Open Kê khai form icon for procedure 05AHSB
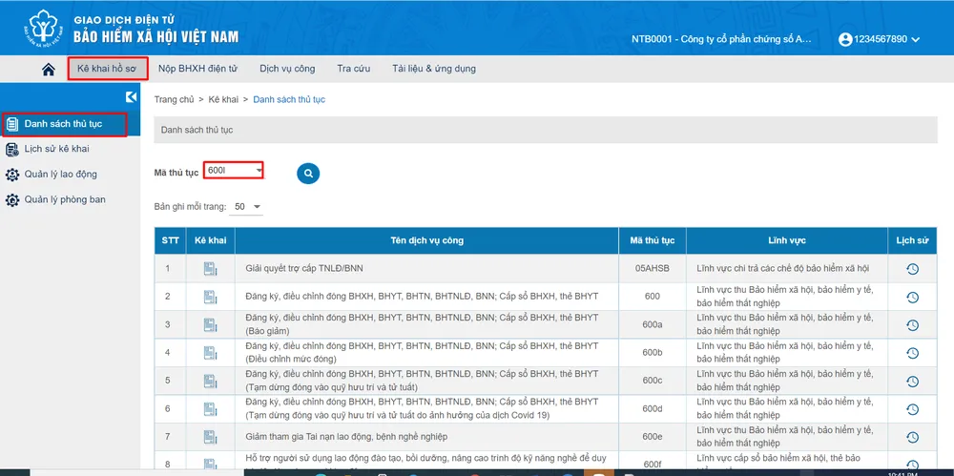This screenshot has height=476, width=954. [x=210, y=269]
